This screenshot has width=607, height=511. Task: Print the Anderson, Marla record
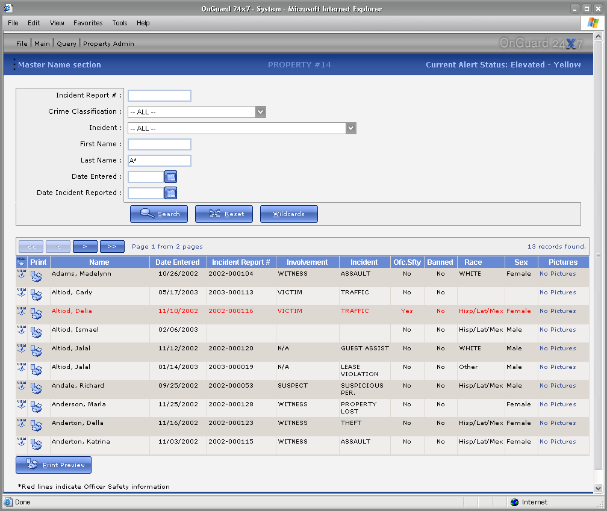[36, 407]
